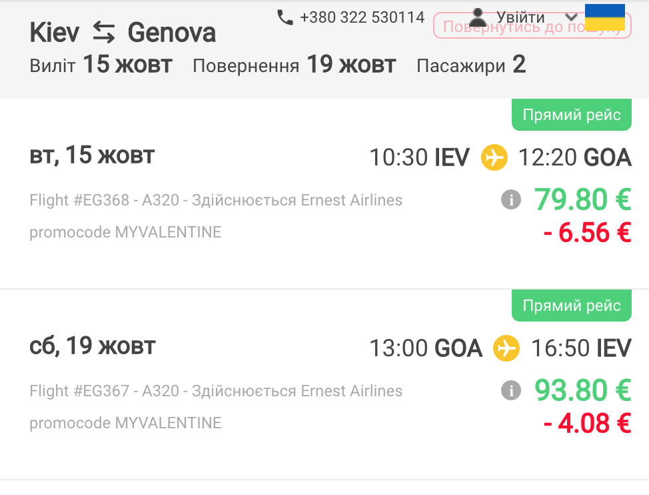Screen dimensions: 649x495
Task: Expand the chevron next to Увійти
Action: (x=570, y=18)
